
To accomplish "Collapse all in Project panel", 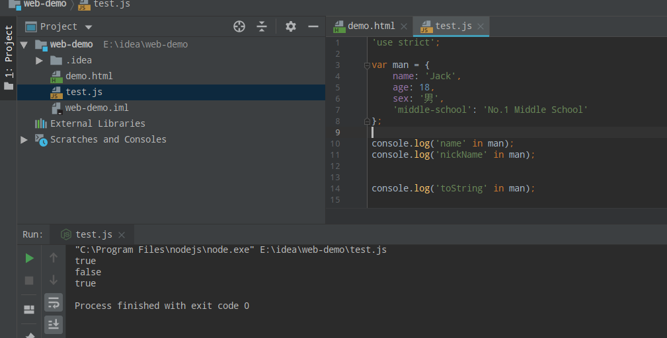I will (x=262, y=26).
